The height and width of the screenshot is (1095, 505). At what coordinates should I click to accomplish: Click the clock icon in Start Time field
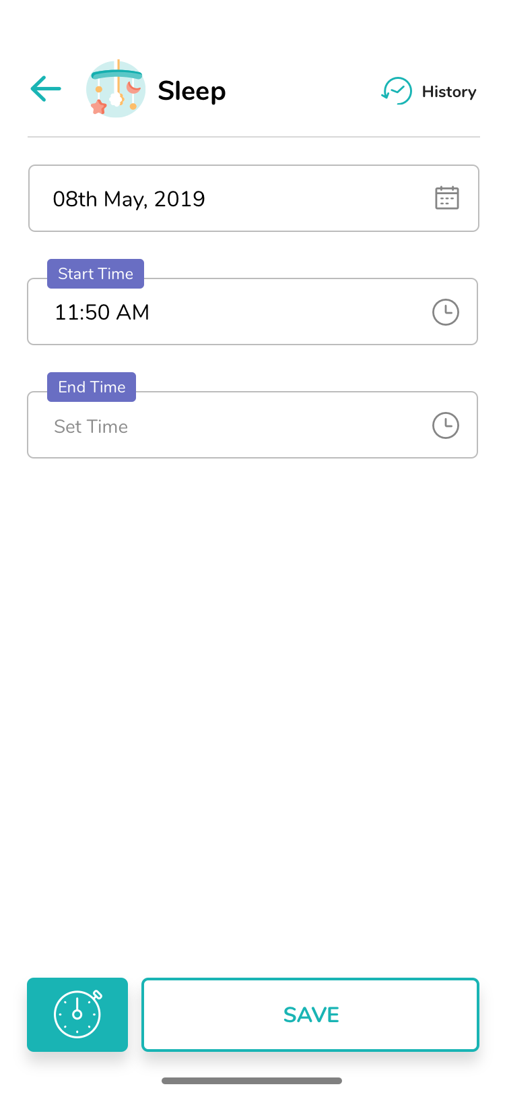[445, 312]
